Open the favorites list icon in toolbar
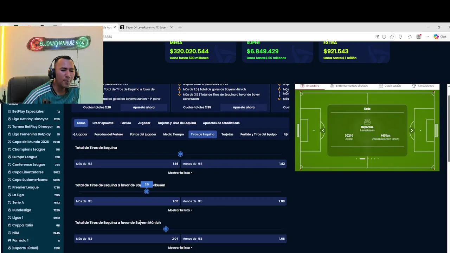Screen dimensions: 450x253 (x=410, y=37)
